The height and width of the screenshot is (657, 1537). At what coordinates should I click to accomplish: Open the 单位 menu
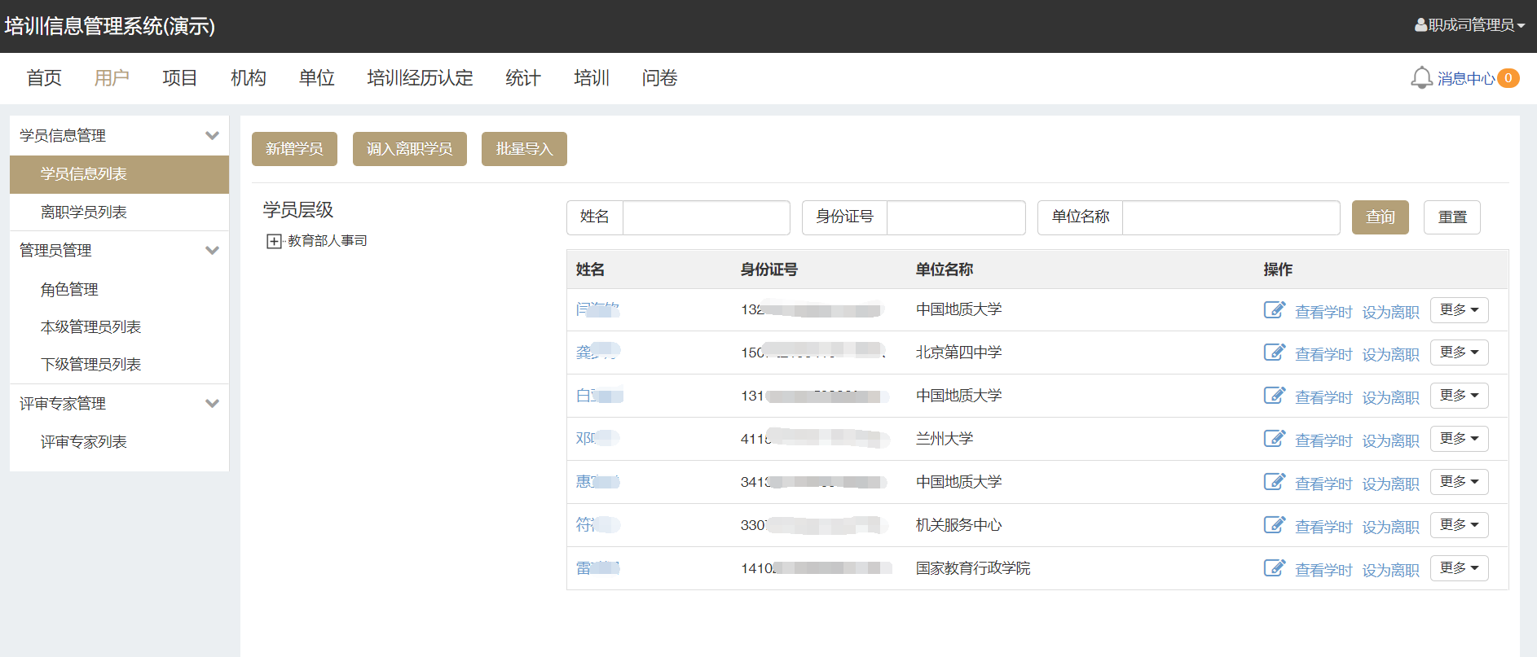click(317, 78)
